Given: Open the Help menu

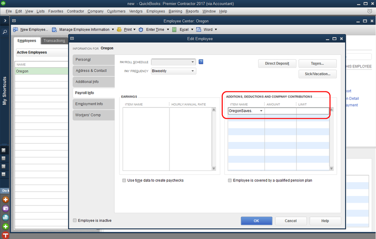Looking at the screenshot, I should [x=223, y=11].
